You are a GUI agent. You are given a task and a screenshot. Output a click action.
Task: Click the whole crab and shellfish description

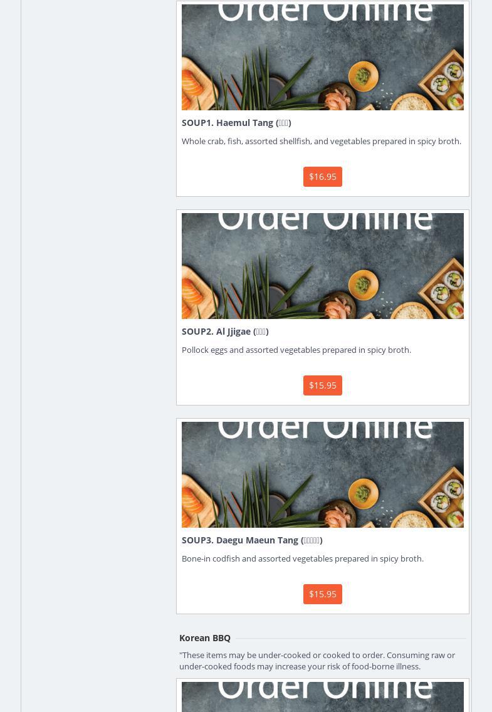tap(322, 141)
